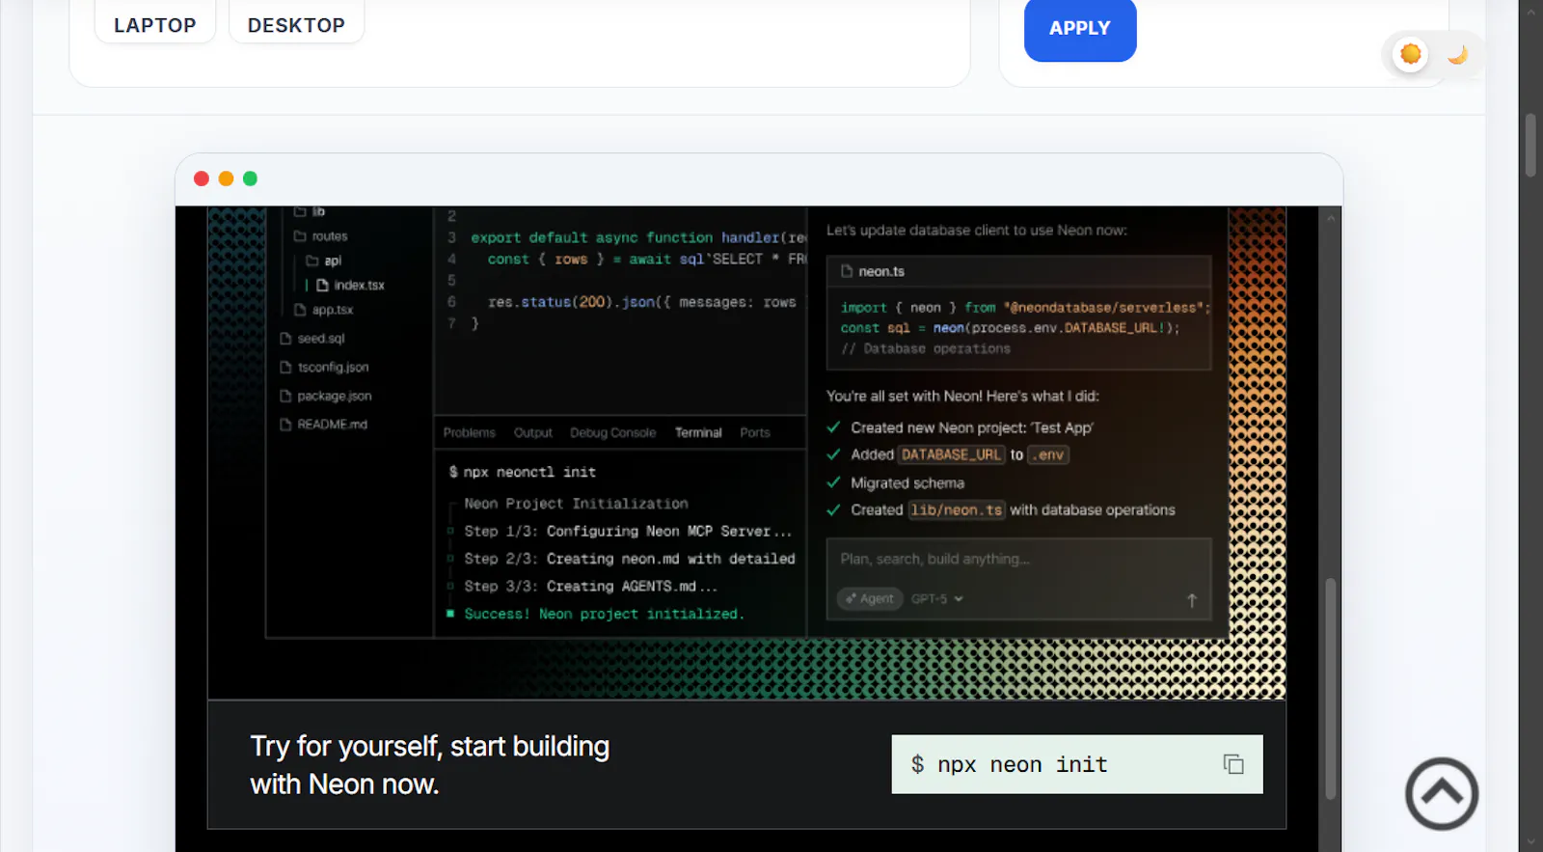
Task: Switch to dark mode moon icon
Action: (1457, 54)
